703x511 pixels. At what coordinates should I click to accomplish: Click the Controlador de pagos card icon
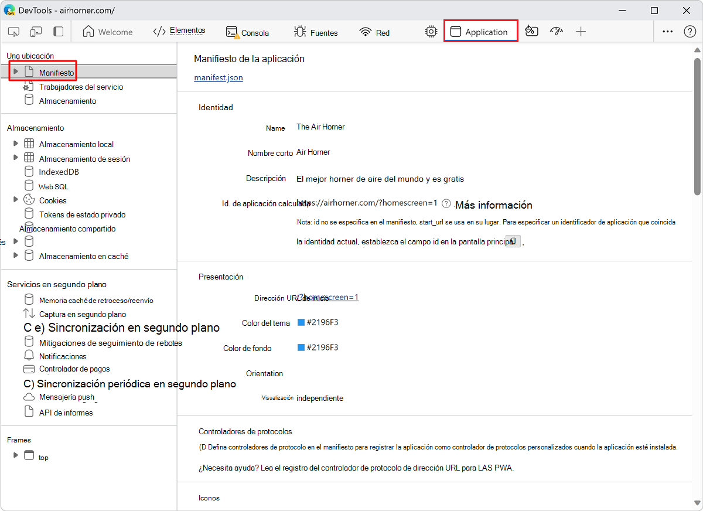point(29,369)
